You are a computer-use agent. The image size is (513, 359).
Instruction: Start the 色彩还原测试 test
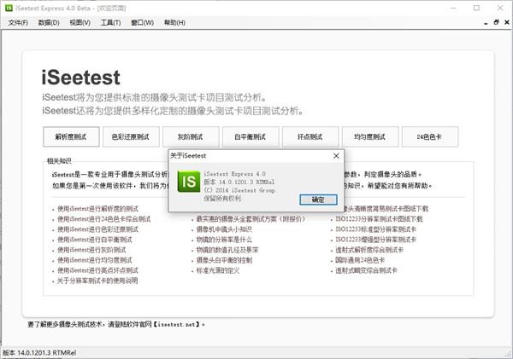[131, 136]
